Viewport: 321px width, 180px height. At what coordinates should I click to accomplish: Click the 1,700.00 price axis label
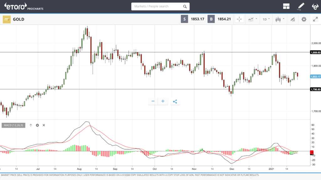pos(316,111)
